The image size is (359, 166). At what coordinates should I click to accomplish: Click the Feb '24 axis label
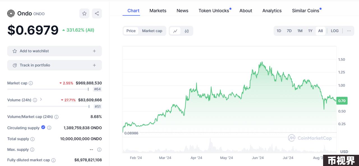[x=136, y=158]
